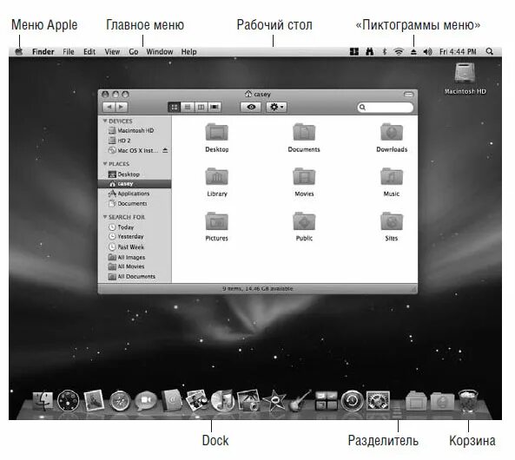Select Macintosh HD in the sidebar

tap(135, 130)
